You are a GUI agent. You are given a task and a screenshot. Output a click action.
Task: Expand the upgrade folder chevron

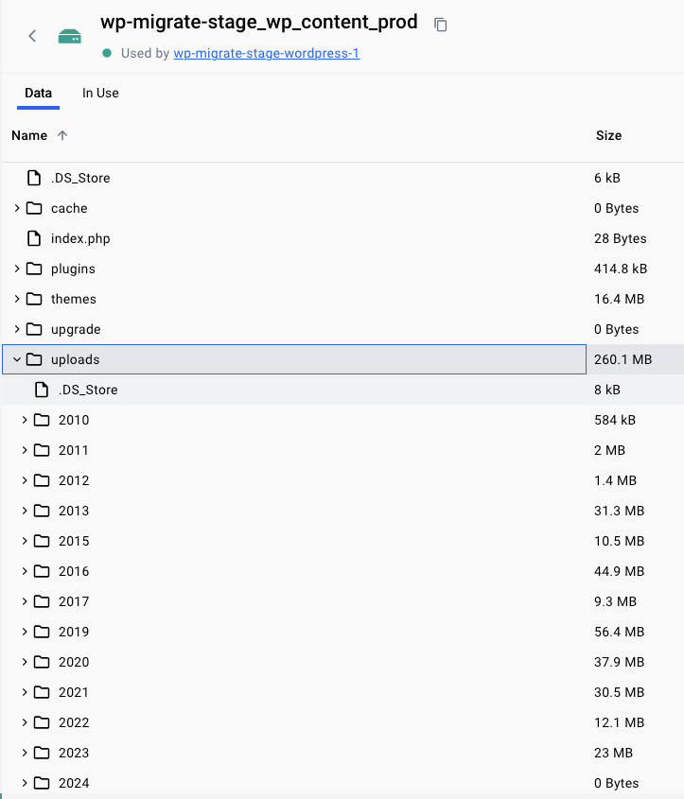click(x=17, y=329)
